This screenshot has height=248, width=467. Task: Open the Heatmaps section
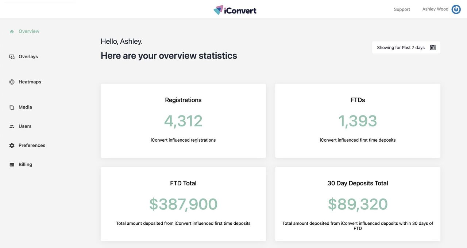(x=30, y=82)
